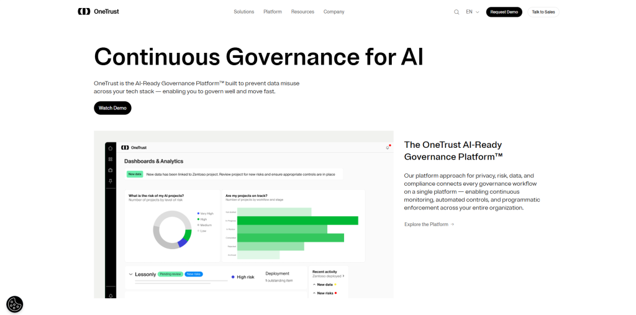
Task: Open the EN language dropdown
Action: coord(473,12)
